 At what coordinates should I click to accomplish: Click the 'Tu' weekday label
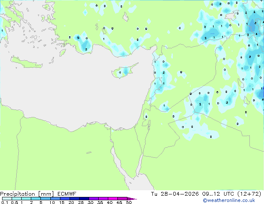[x=154, y=194]
